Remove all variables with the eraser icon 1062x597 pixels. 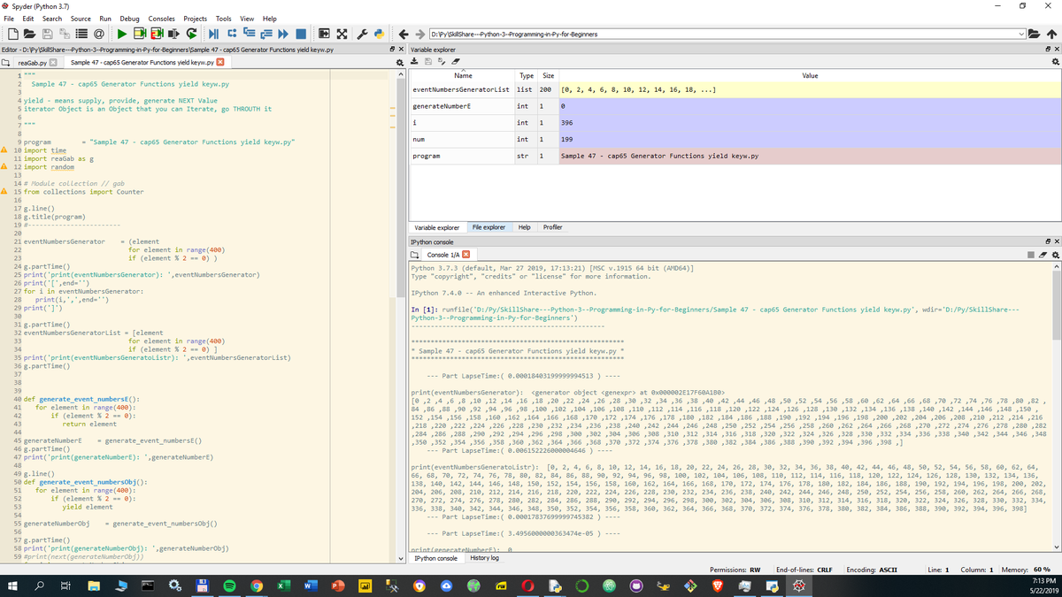point(455,62)
